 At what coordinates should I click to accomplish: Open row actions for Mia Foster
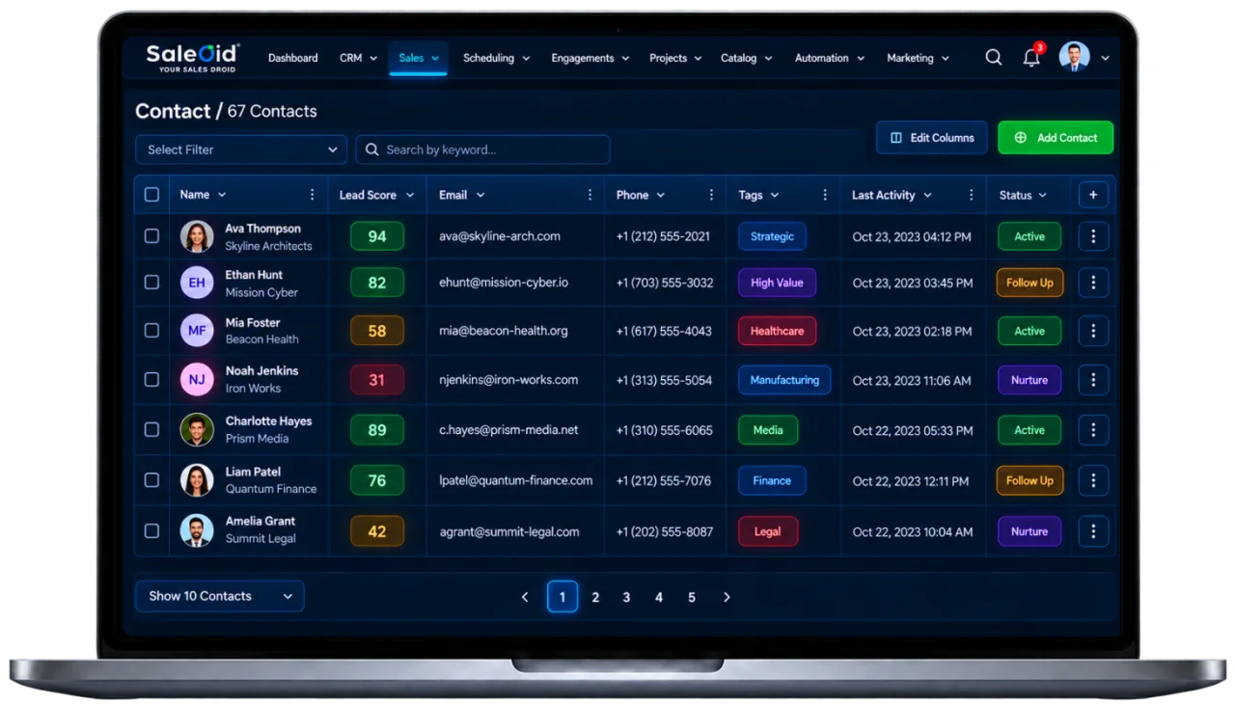(x=1093, y=331)
